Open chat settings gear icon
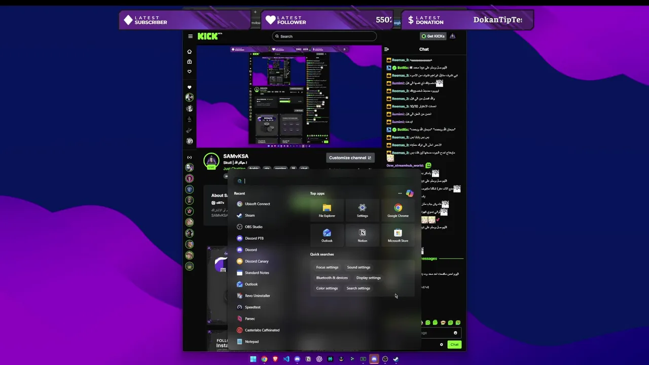This screenshot has height=365, width=649. (441, 345)
